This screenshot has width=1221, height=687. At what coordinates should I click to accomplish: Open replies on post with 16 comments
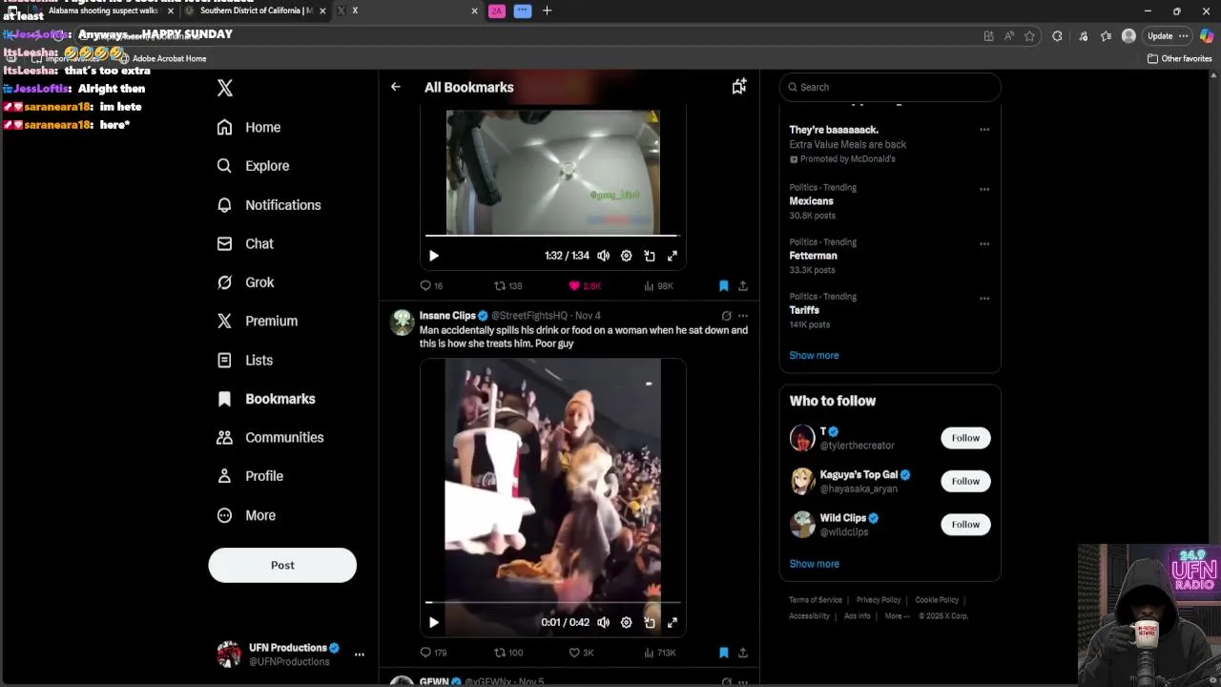[x=431, y=285]
